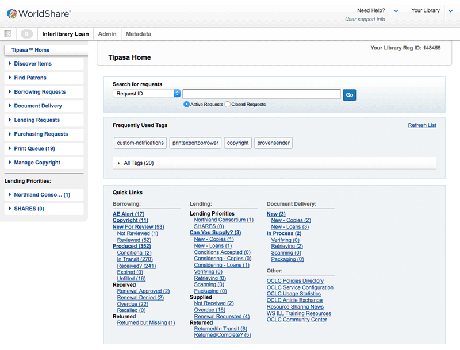Click the WorldShare logo
Viewport: 460px width, 350px height.
click(39, 13)
